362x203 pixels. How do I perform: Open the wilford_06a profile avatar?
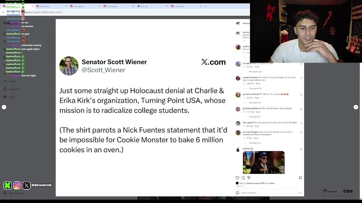tap(238, 149)
